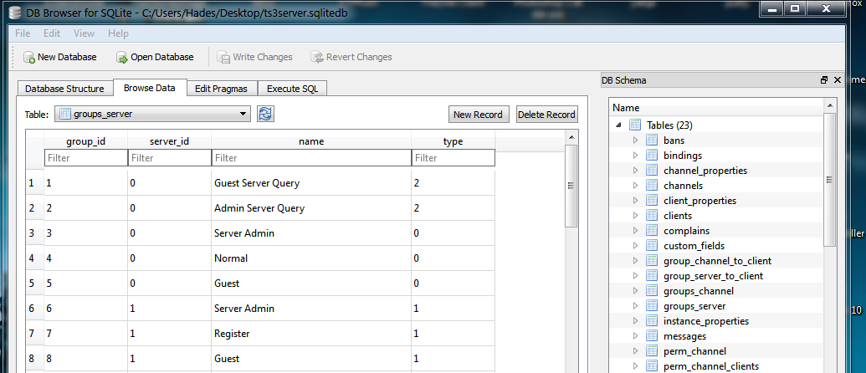
Task: Click the Name column header in DB Schema
Action: pyautogui.click(x=716, y=108)
